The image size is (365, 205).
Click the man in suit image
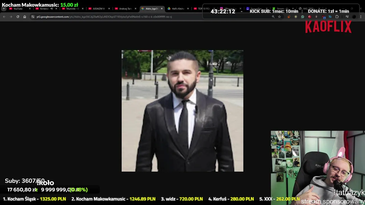click(182, 111)
